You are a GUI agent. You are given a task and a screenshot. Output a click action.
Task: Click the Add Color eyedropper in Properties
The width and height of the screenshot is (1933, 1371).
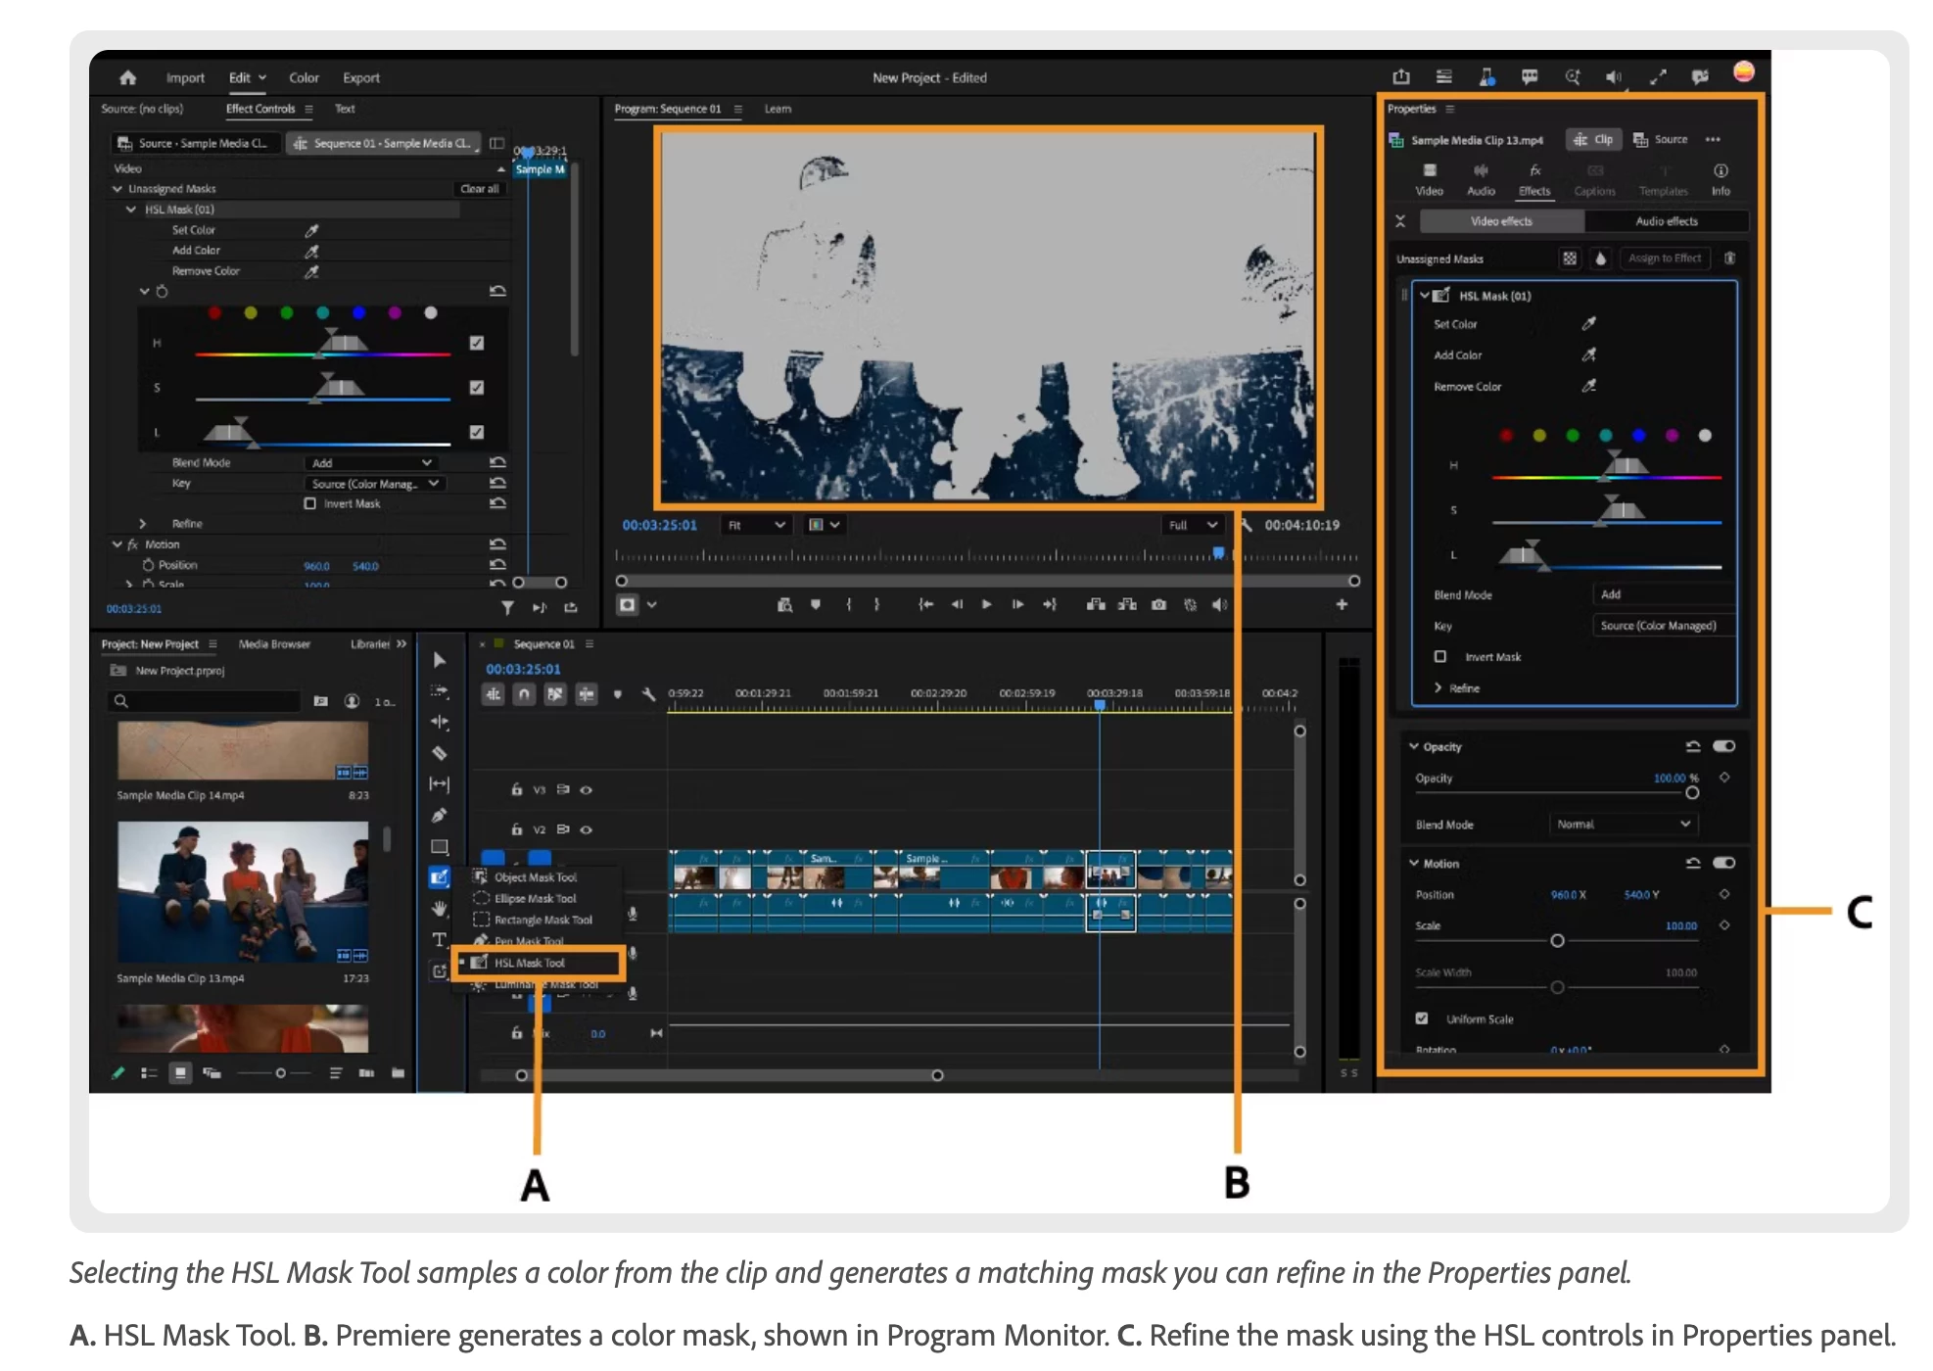[x=1588, y=355]
